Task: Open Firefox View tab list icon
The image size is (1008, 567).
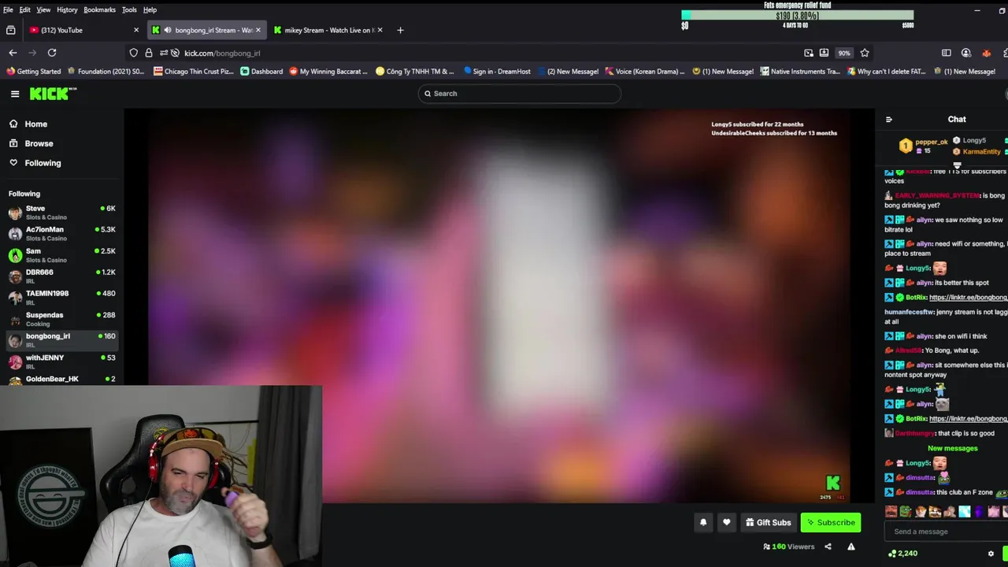Action: [x=10, y=30]
